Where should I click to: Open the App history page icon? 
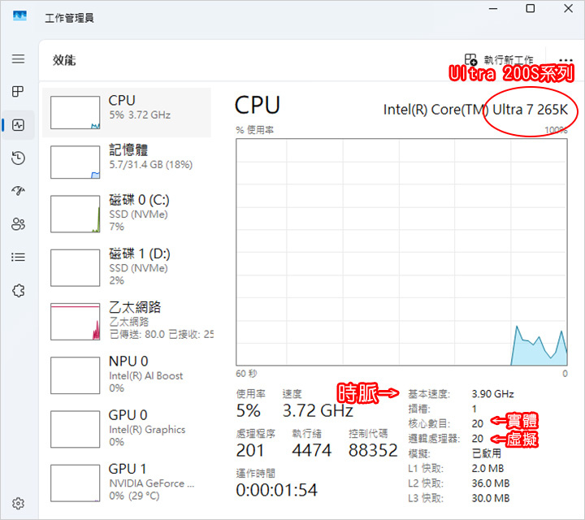(x=18, y=158)
